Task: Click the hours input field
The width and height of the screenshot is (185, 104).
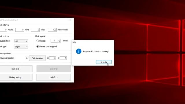Action: [x=3, y=30]
